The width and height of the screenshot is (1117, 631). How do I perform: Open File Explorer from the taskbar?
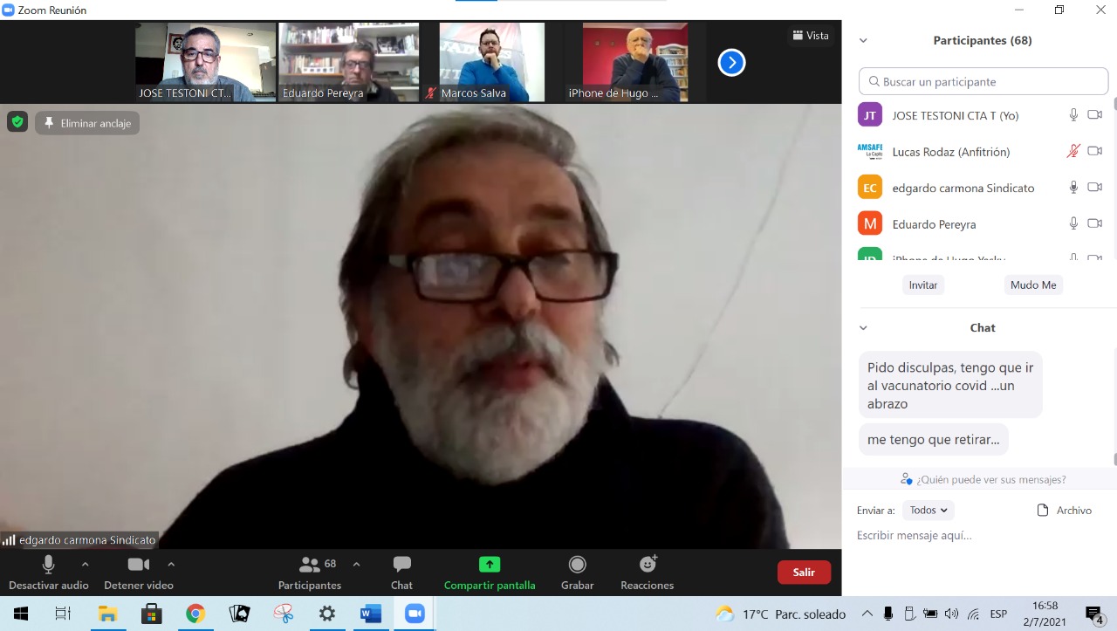[107, 614]
